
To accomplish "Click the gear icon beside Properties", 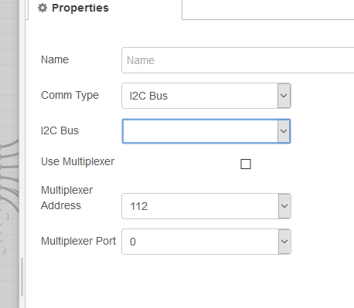I will coord(43,8).
